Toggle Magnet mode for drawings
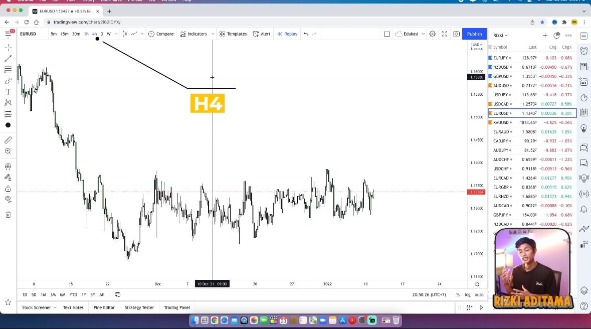 (x=8, y=167)
